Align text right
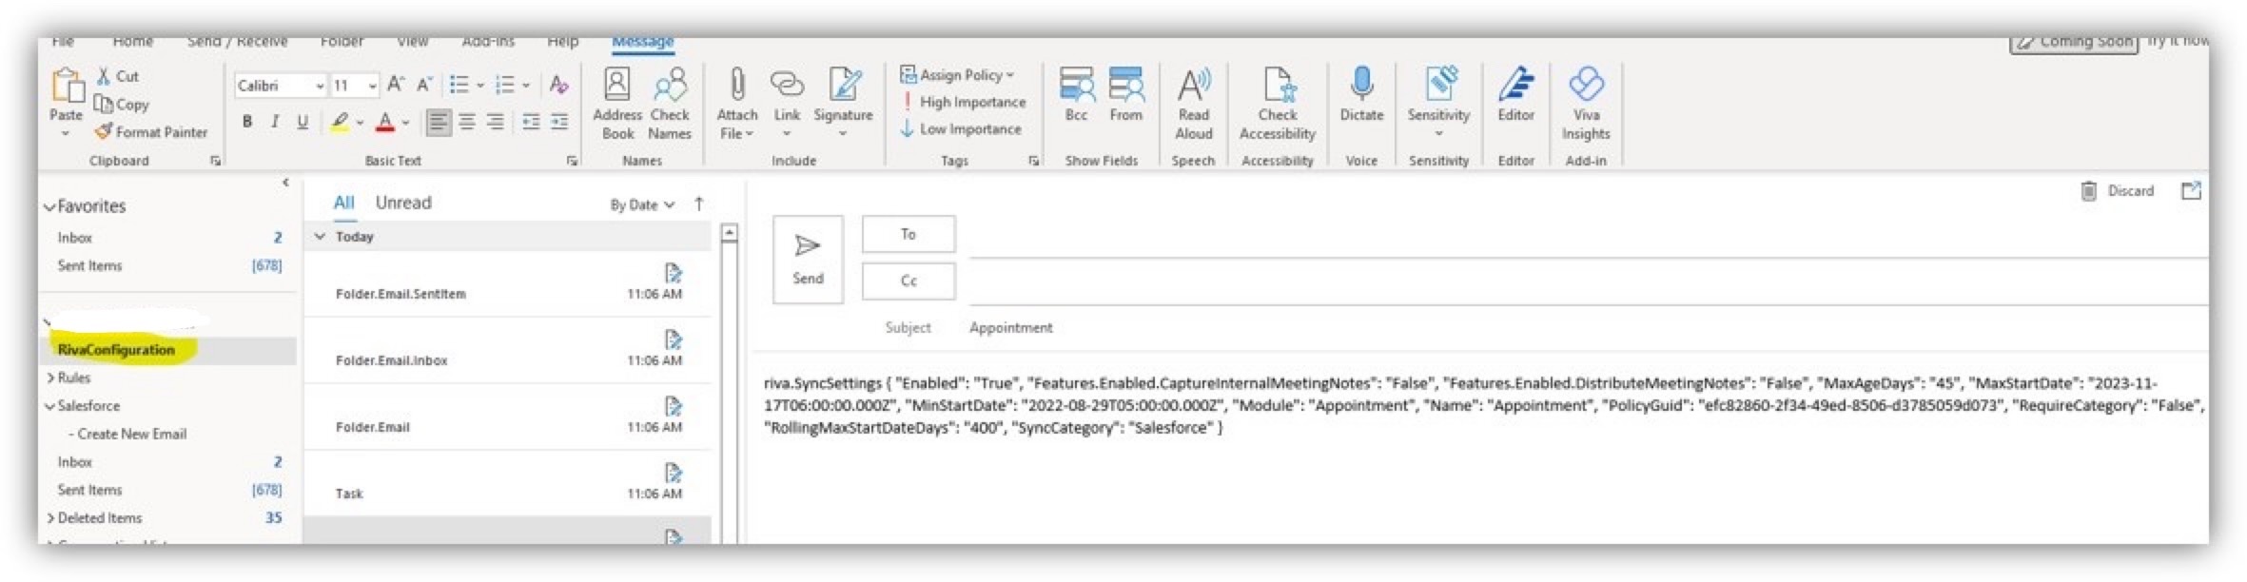 [x=496, y=122]
